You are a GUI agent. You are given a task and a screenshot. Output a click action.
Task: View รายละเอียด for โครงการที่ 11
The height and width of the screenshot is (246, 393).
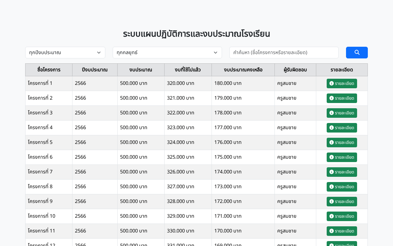coord(342,231)
